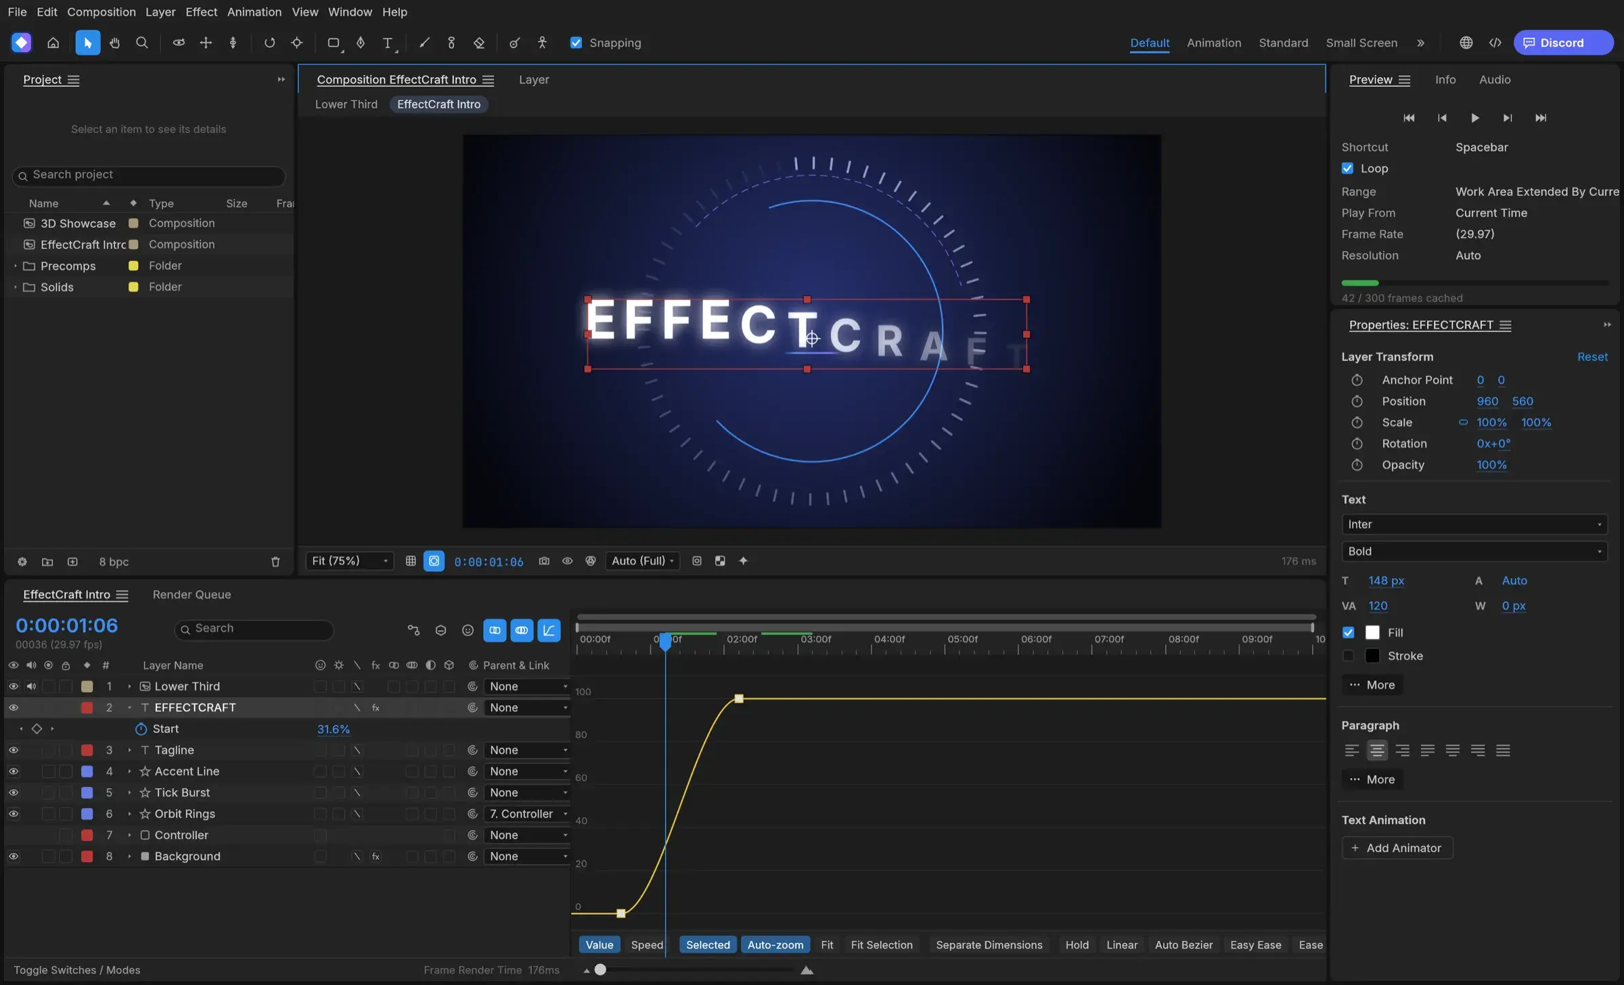1624x985 pixels.
Task: Select the Animation workspace
Action: 1214,43
